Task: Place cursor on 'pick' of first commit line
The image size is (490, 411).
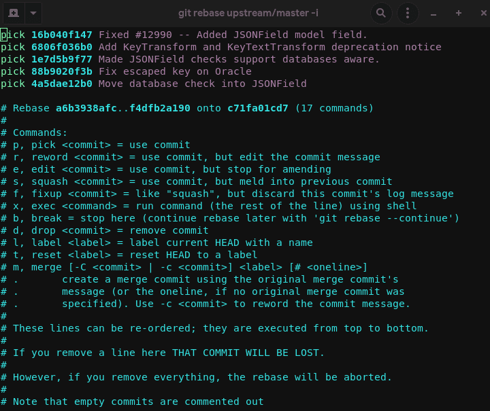Action: click(13, 35)
